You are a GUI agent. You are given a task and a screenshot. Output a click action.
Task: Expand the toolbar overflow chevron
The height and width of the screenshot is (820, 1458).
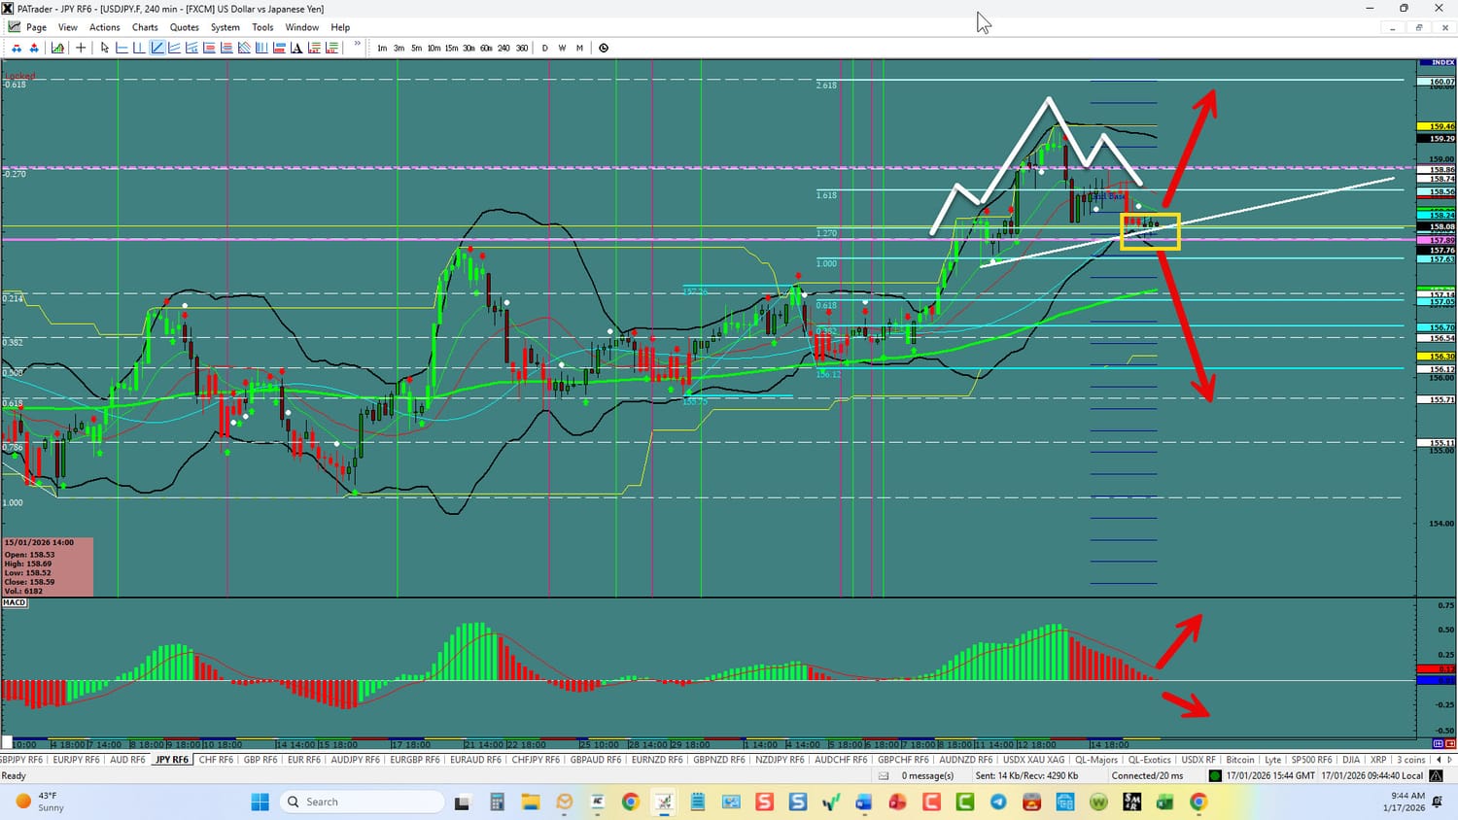click(x=358, y=45)
